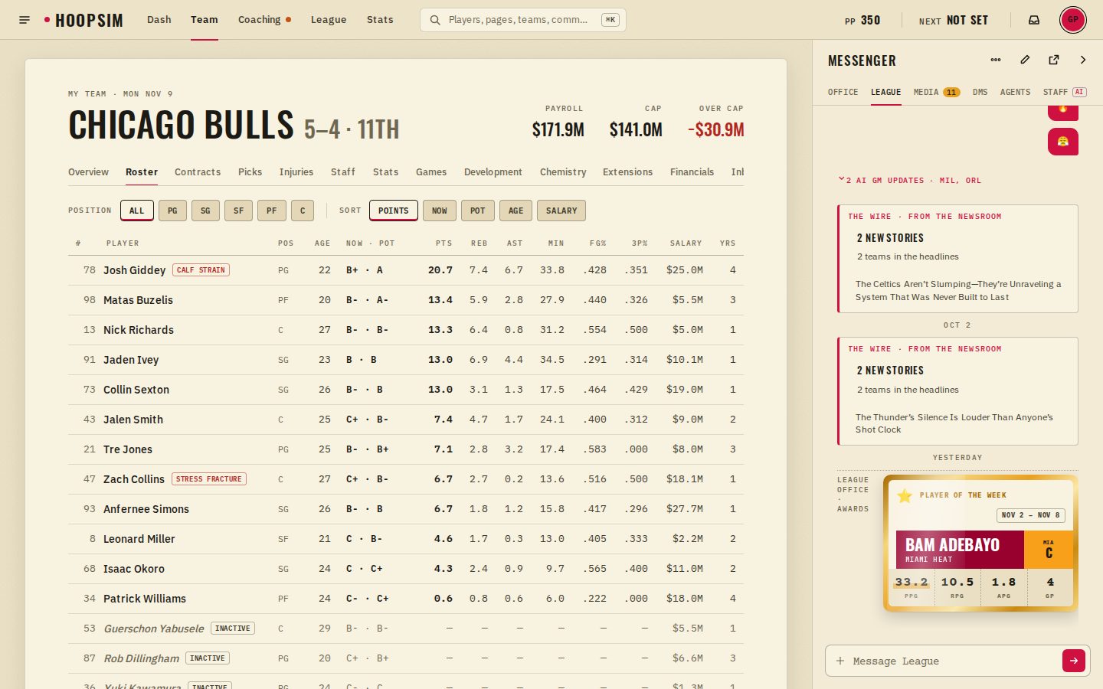Screen dimensions: 1103x689
Task: Filter roster by C position
Action: (303, 211)
